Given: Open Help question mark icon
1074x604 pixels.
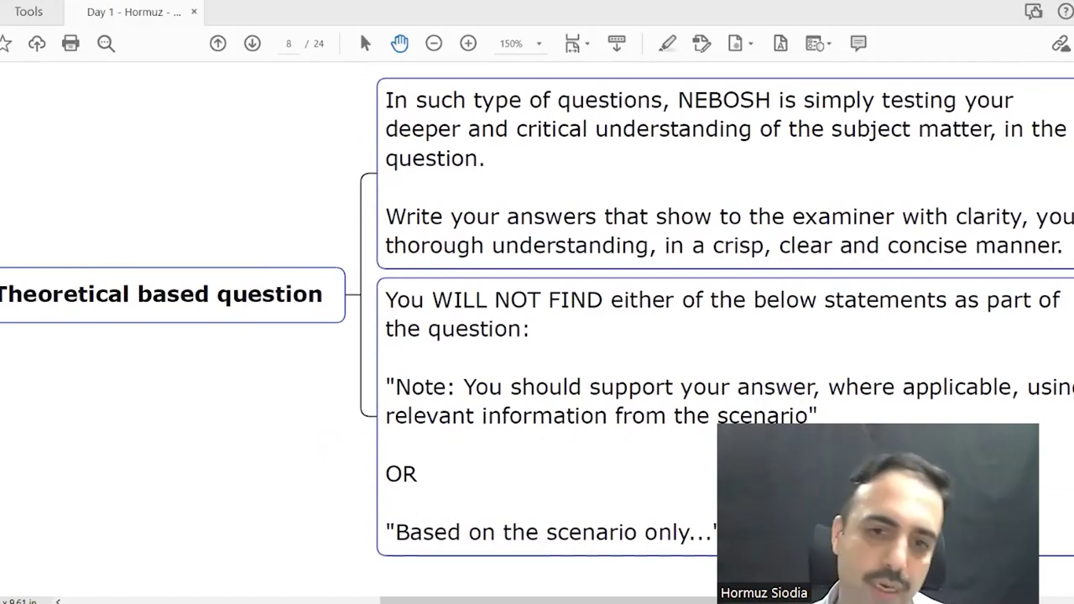Looking at the screenshot, I should pyautogui.click(x=1065, y=12).
